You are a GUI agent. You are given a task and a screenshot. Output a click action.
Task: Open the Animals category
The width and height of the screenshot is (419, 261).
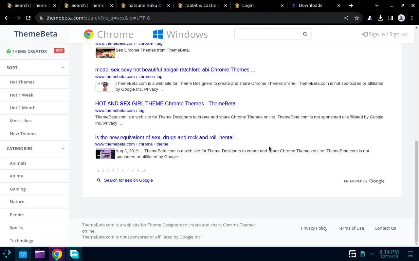click(x=18, y=163)
